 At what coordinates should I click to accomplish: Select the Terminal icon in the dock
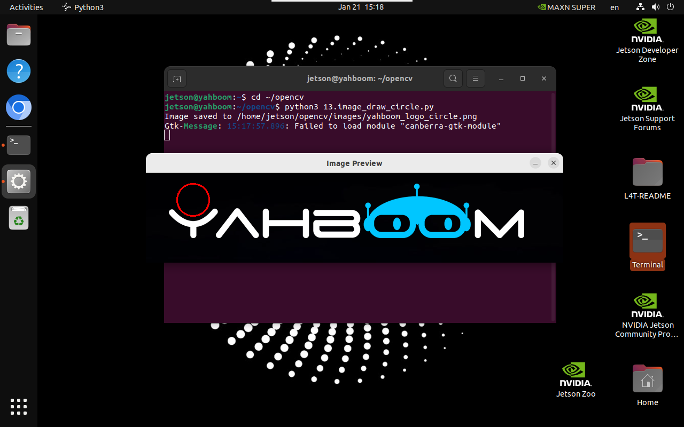(19, 145)
